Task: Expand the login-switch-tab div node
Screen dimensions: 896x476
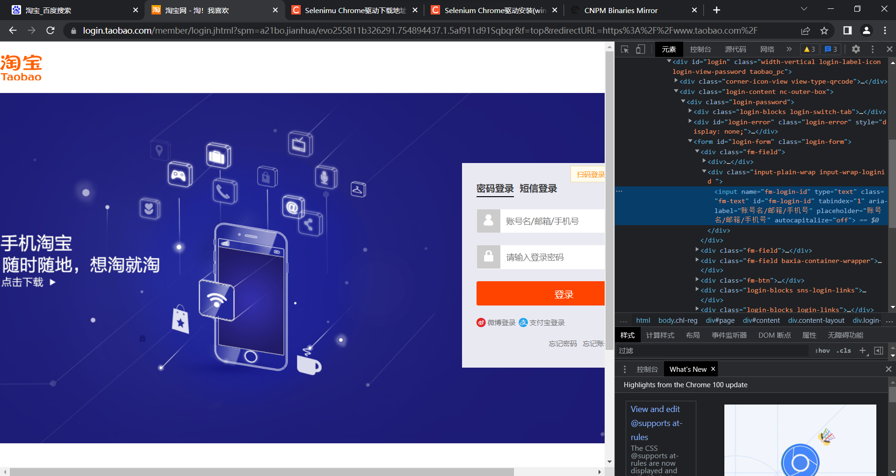Action: click(x=690, y=111)
